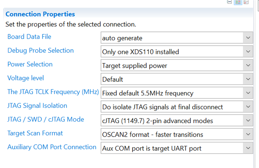The height and width of the screenshot is (168, 259).
Task: Open the Board Data File dropdown
Action: (248, 38)
